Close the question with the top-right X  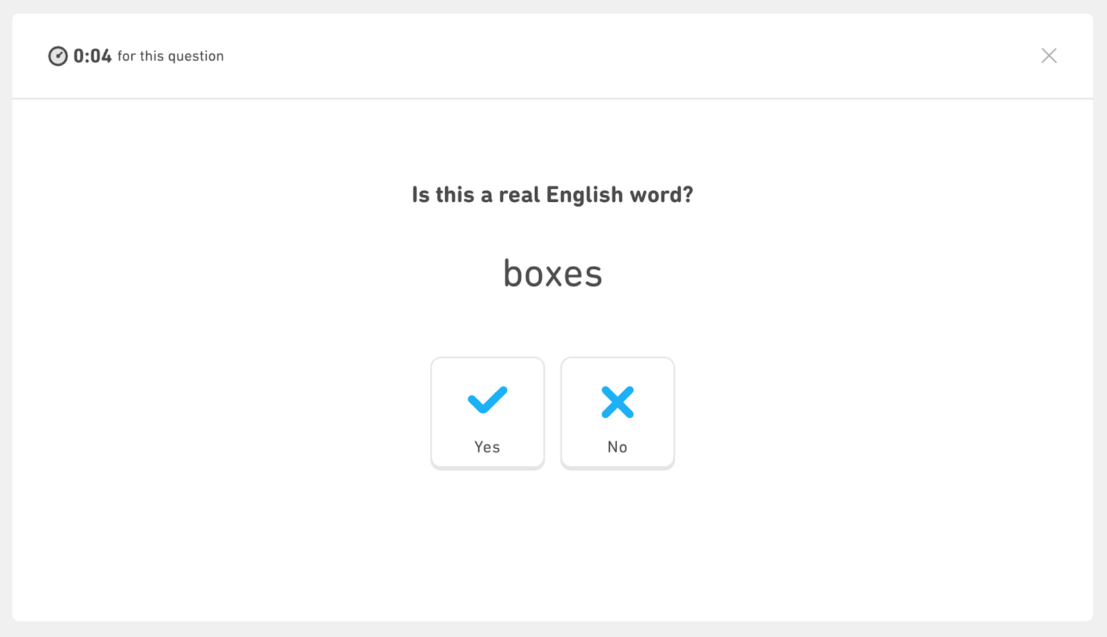1049,56
